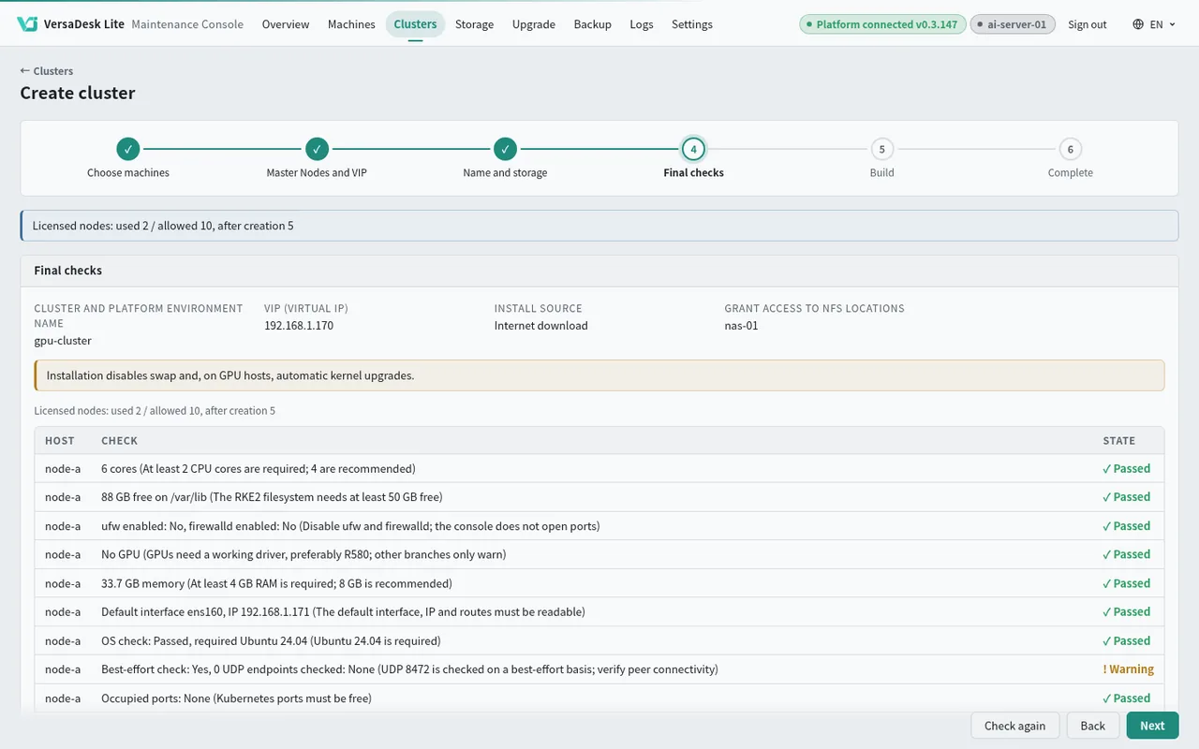Click the Platform connected v0.3.147 badge

(x=881, y=24)
